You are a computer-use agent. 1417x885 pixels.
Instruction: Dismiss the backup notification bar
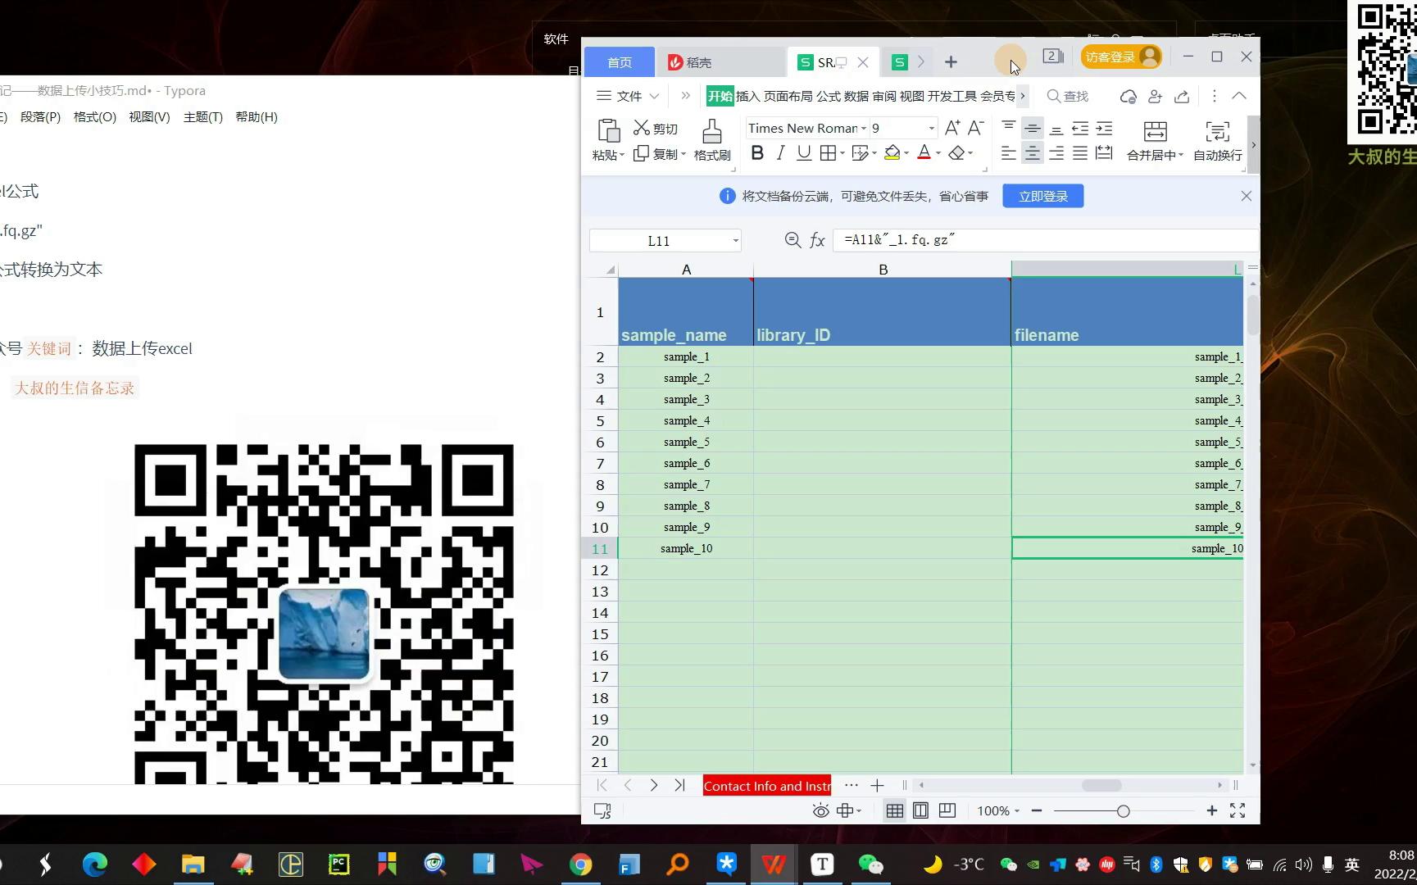click(x=1246, y=196)
